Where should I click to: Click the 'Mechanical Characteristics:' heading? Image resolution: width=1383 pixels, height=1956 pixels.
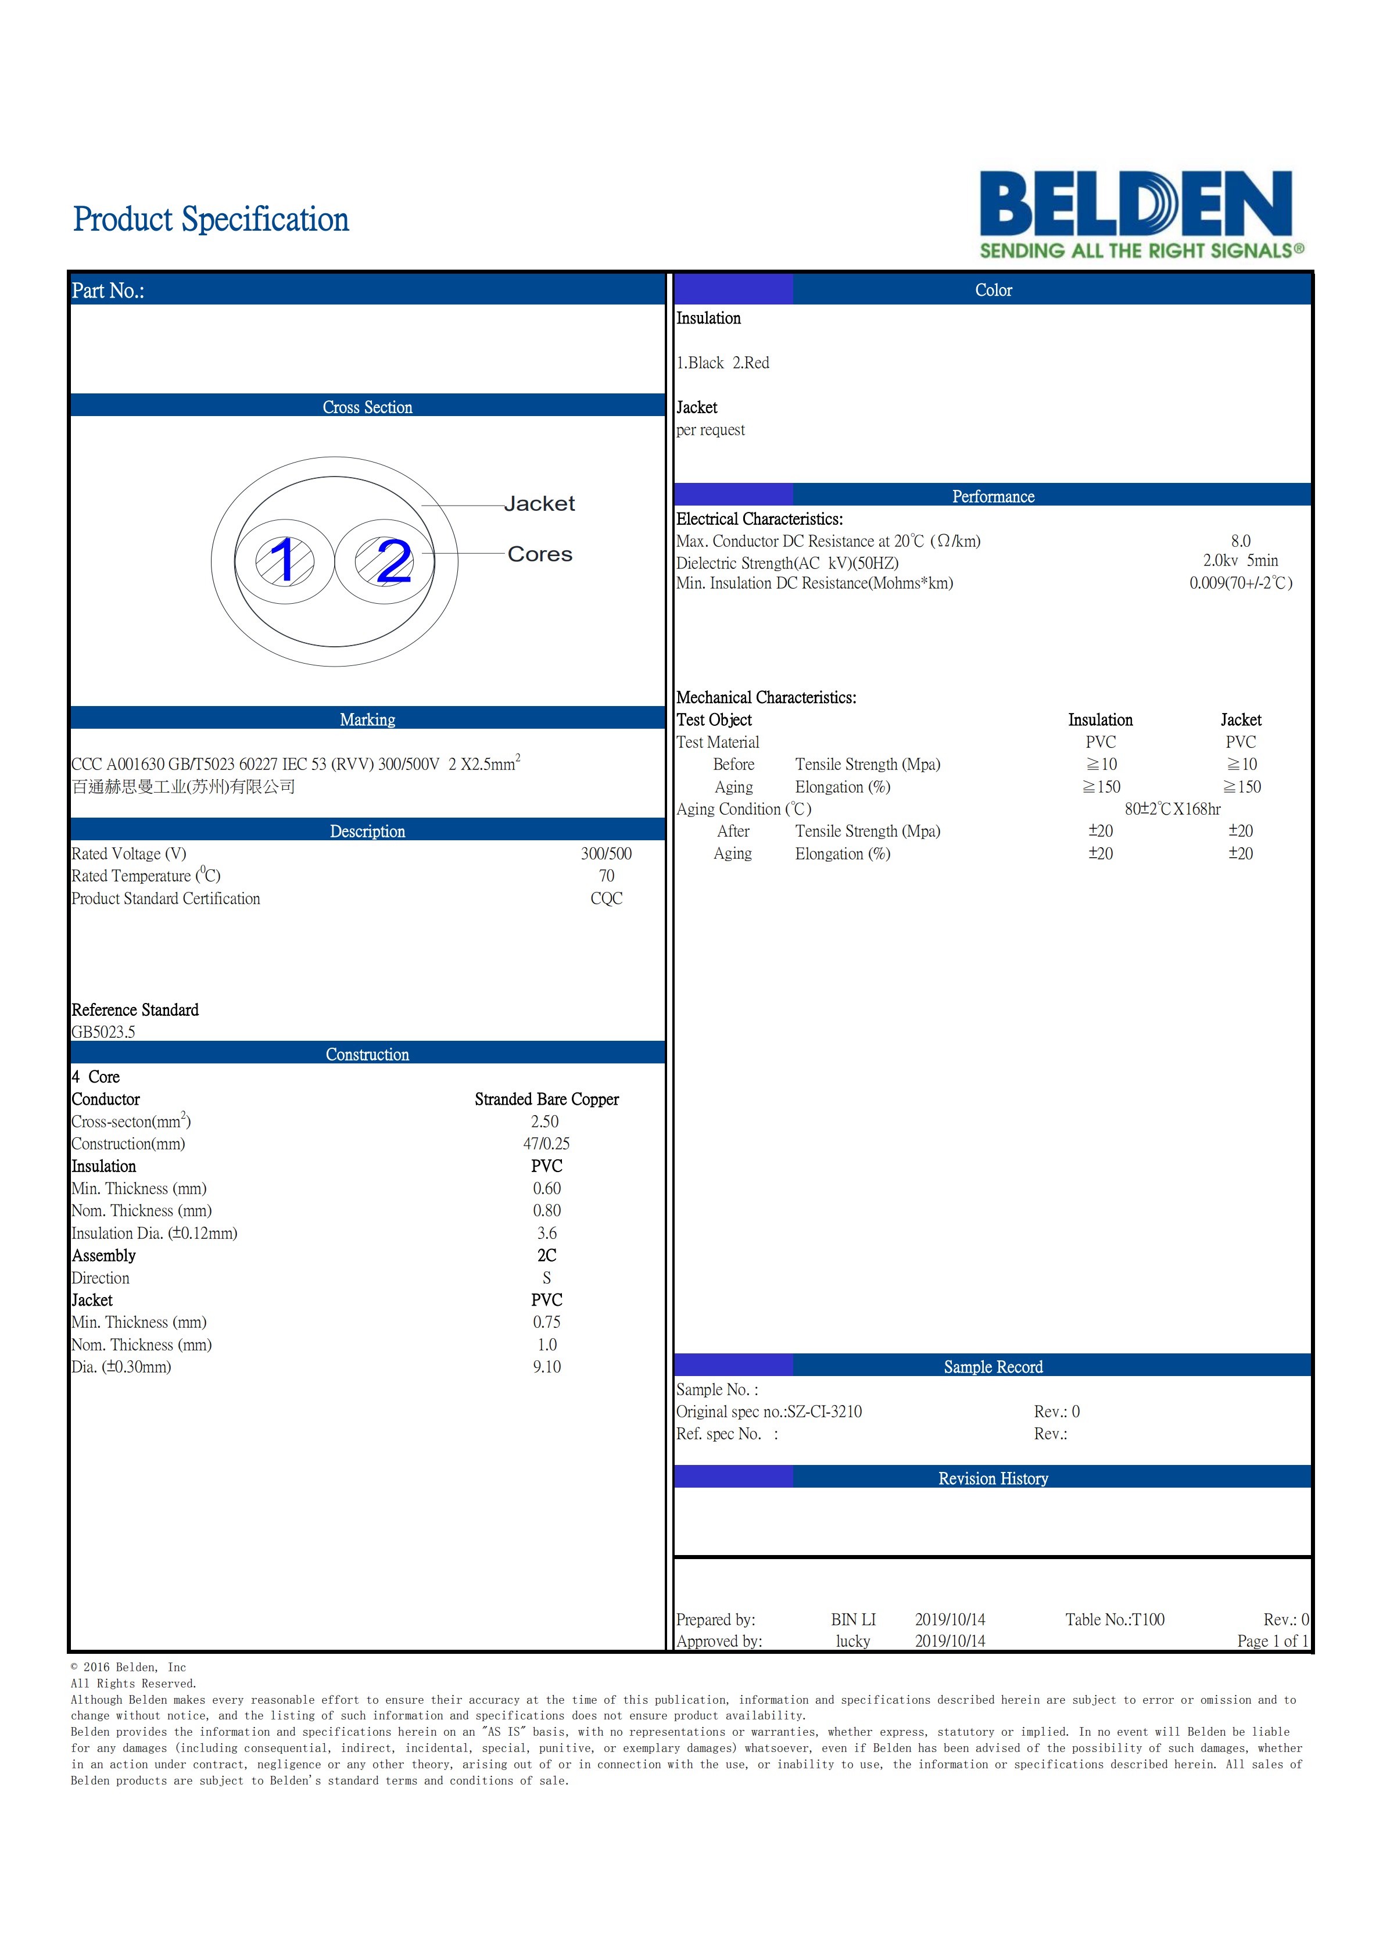766,698
